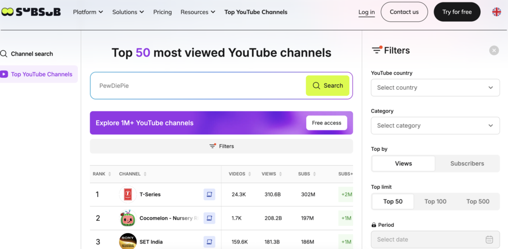Expand the Solutions menu

(128, 12)
